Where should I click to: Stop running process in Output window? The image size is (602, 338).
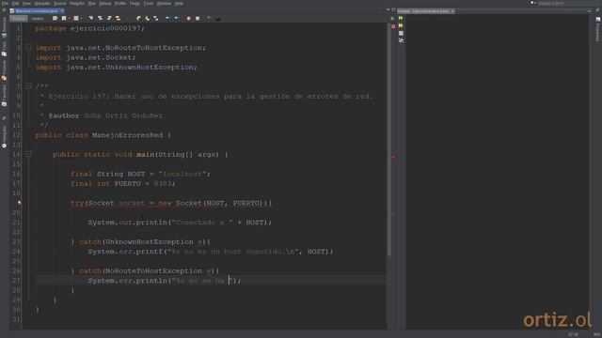401,33
